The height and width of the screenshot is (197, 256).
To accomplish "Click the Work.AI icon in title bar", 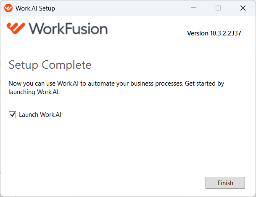I will pyautogui.click(x=8, y=8).
